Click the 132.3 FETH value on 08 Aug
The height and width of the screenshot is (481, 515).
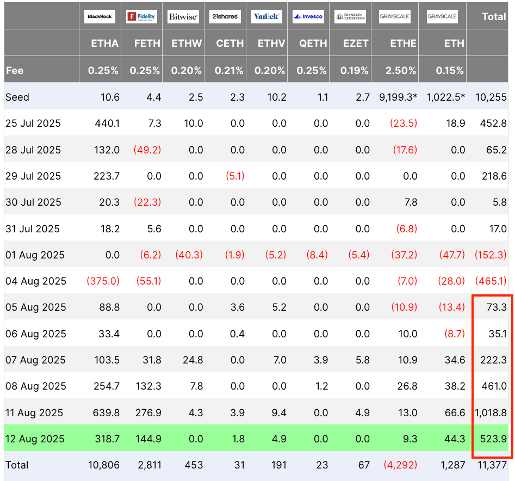click(148, 386)
